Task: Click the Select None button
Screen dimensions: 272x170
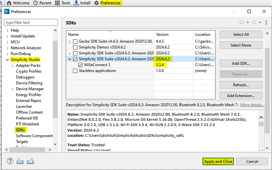Action: point(241,45)
